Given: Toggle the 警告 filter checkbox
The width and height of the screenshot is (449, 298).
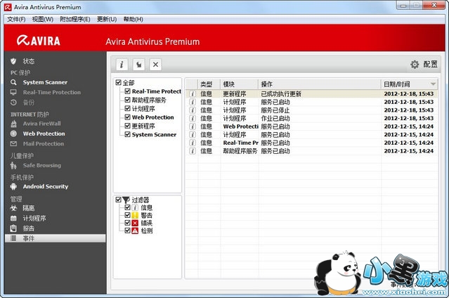Looking at the screenshot, I should pos(127,215).
